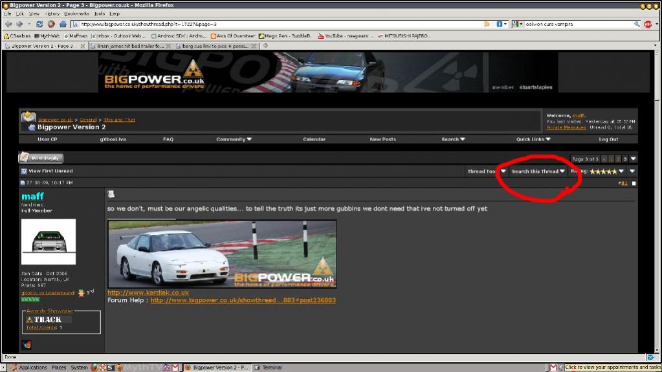Click the View First Unread icon
This screenshot has height=372, width=662.
(x=24, y=171)
